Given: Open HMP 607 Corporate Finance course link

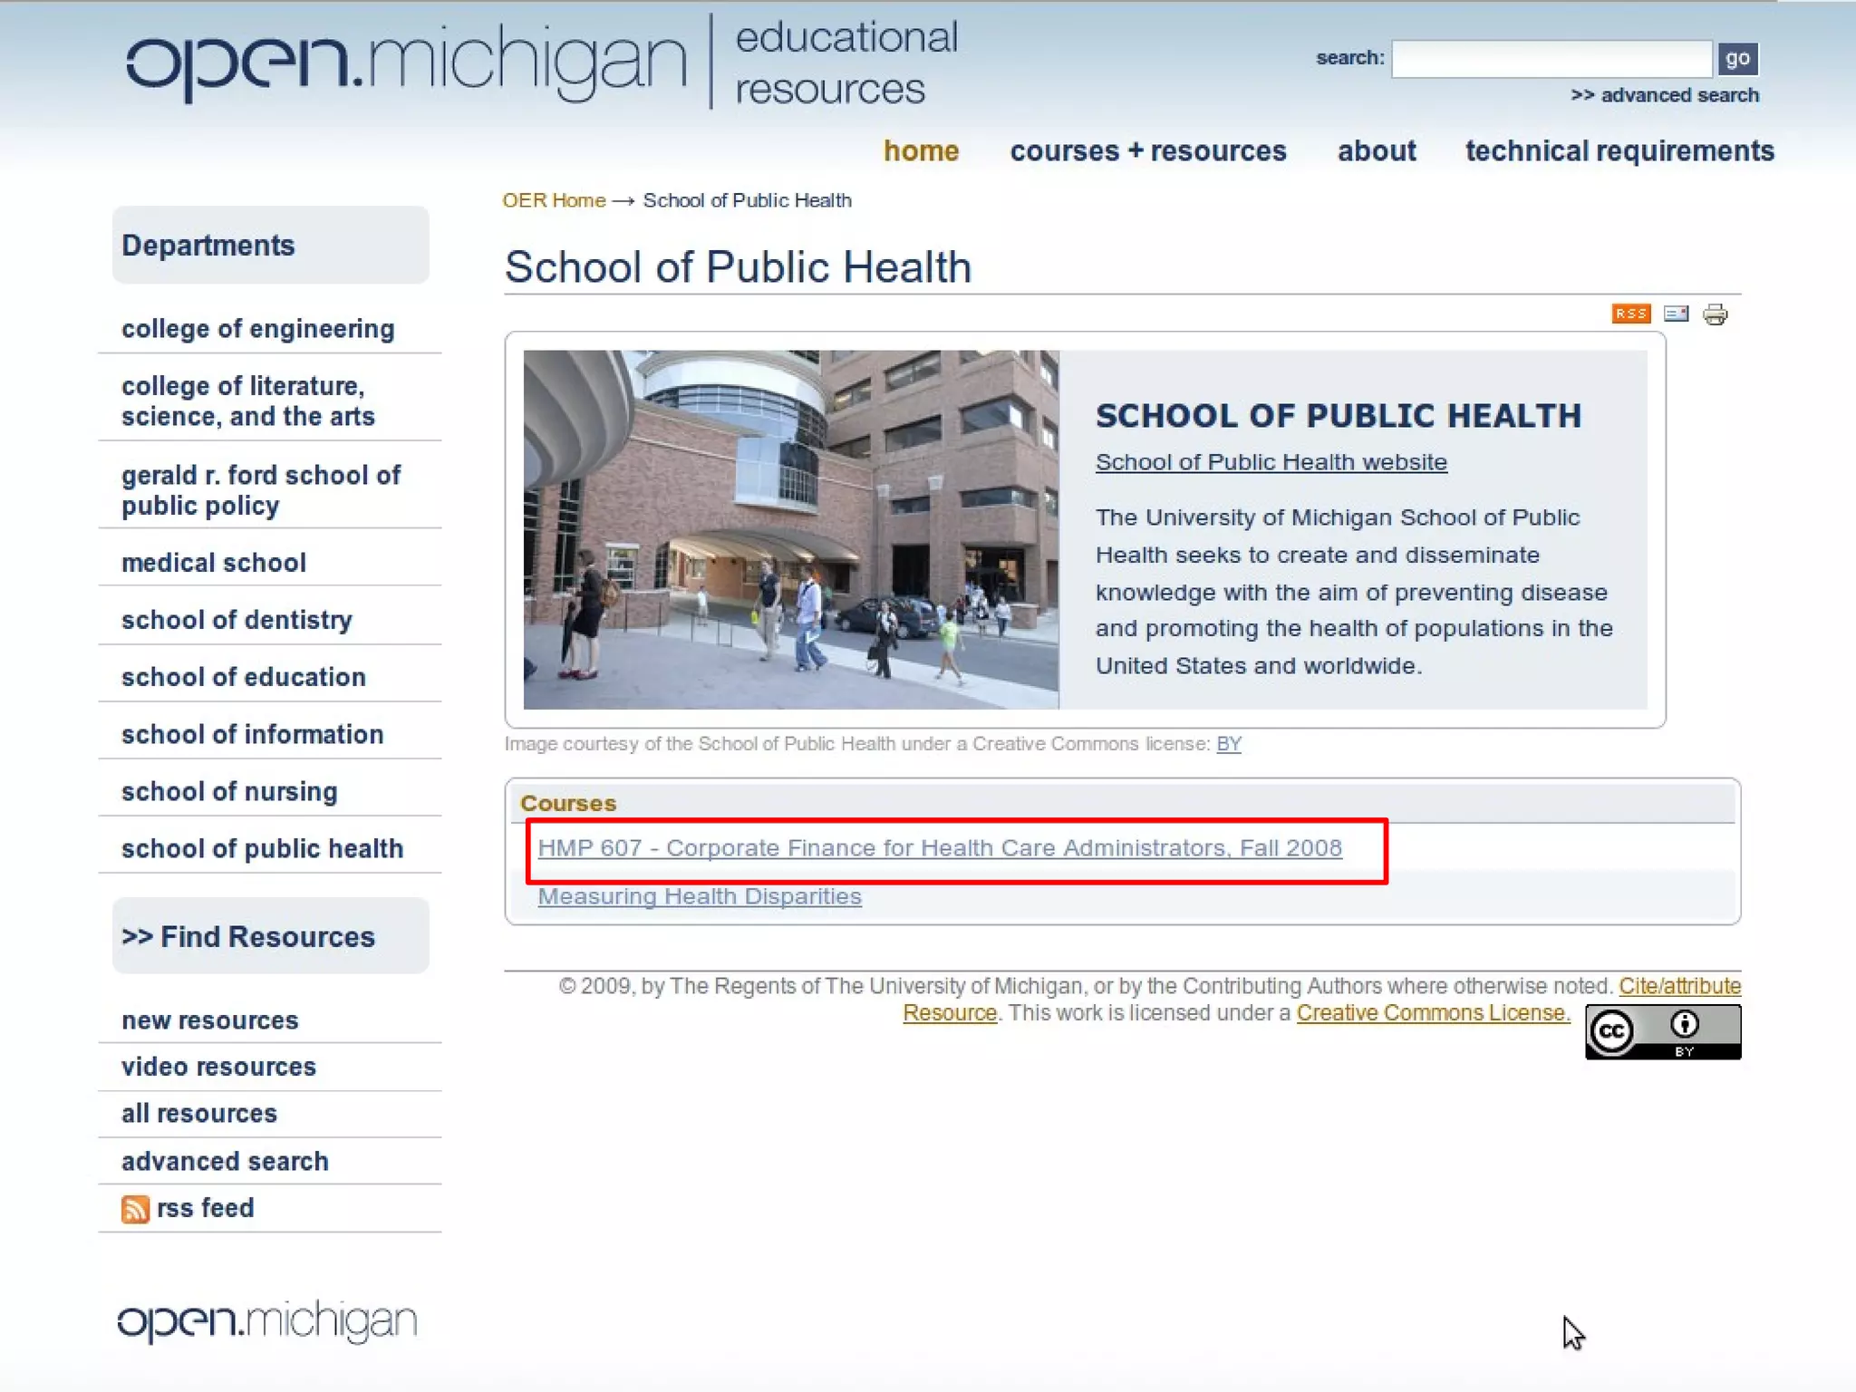Looking at the screenshot, I should [x=940, y=848].
